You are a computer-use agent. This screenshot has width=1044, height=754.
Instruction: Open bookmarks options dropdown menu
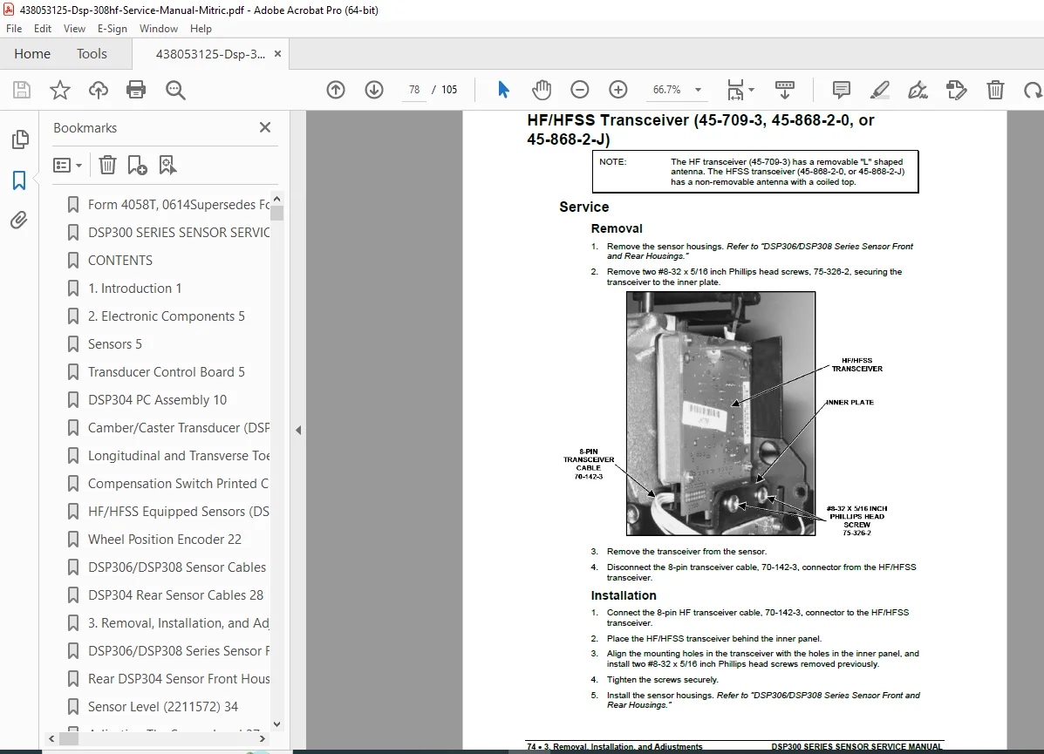[67, 165]
